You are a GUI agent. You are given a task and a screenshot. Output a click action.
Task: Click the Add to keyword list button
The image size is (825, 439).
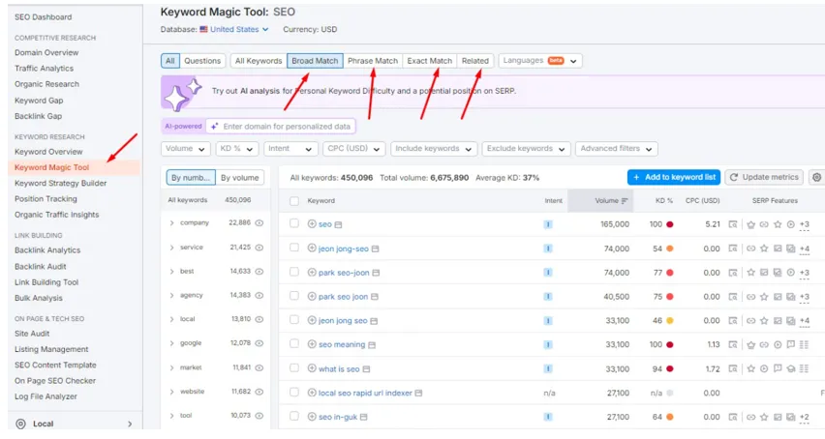click(x=674, y=178)
